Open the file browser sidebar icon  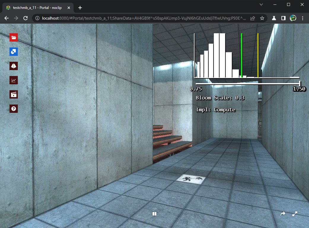pyautogui.click(x=13, y=37)
